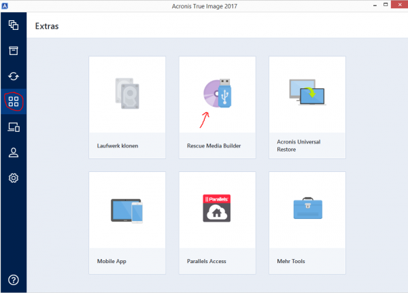Viewport: 408px width, 293px height.
Task: Click the hard drive clone icon
Action: pos(127,94)
